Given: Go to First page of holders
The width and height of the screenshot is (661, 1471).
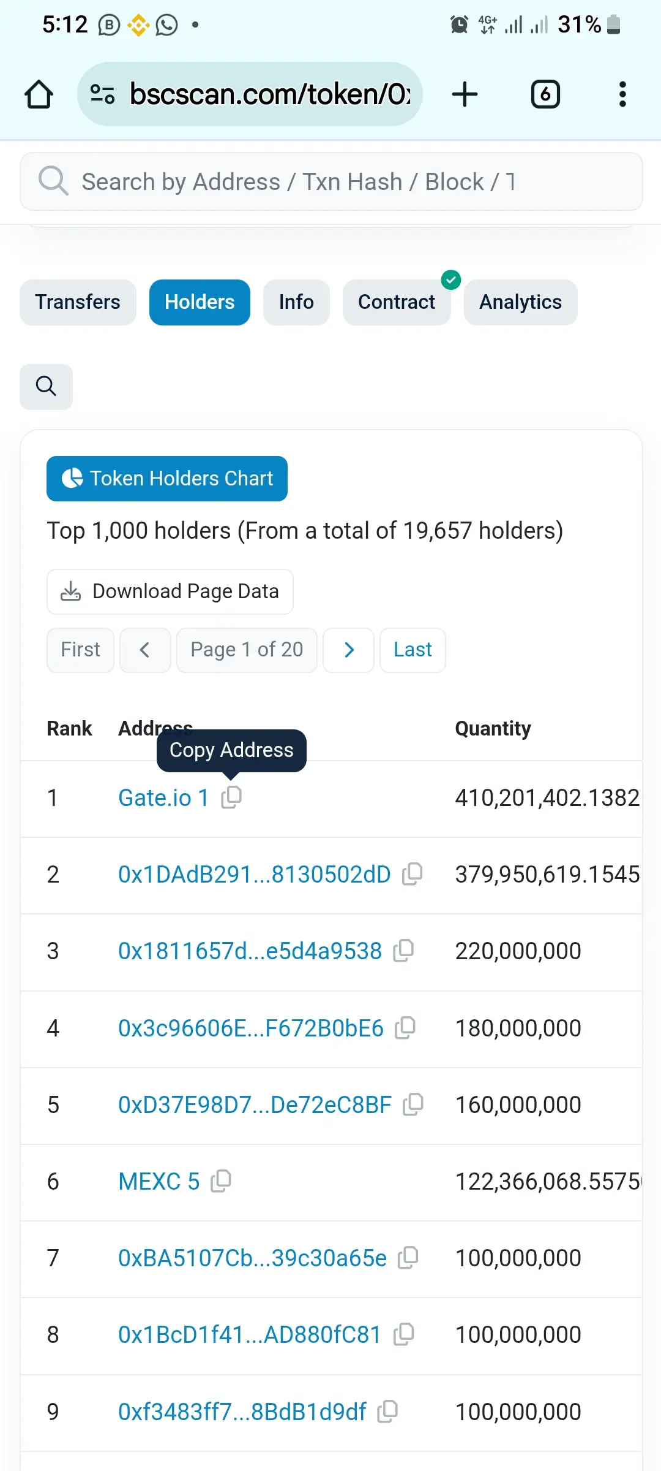Looking at the screenshot, I should click(80, 650).
